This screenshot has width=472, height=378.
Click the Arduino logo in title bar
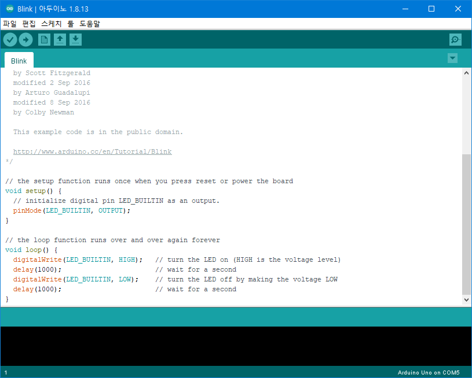pyautogui.click(x=10, y=9)
